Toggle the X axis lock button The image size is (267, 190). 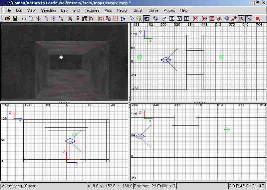(x=172, y=18)
